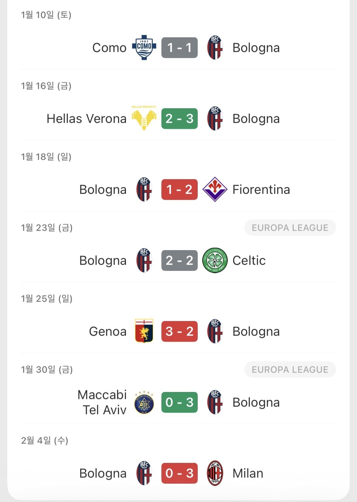This screenshot has width=357, height=502.
Task: Open the 0 - 3 Milan score
Action: tap(180, 473)
